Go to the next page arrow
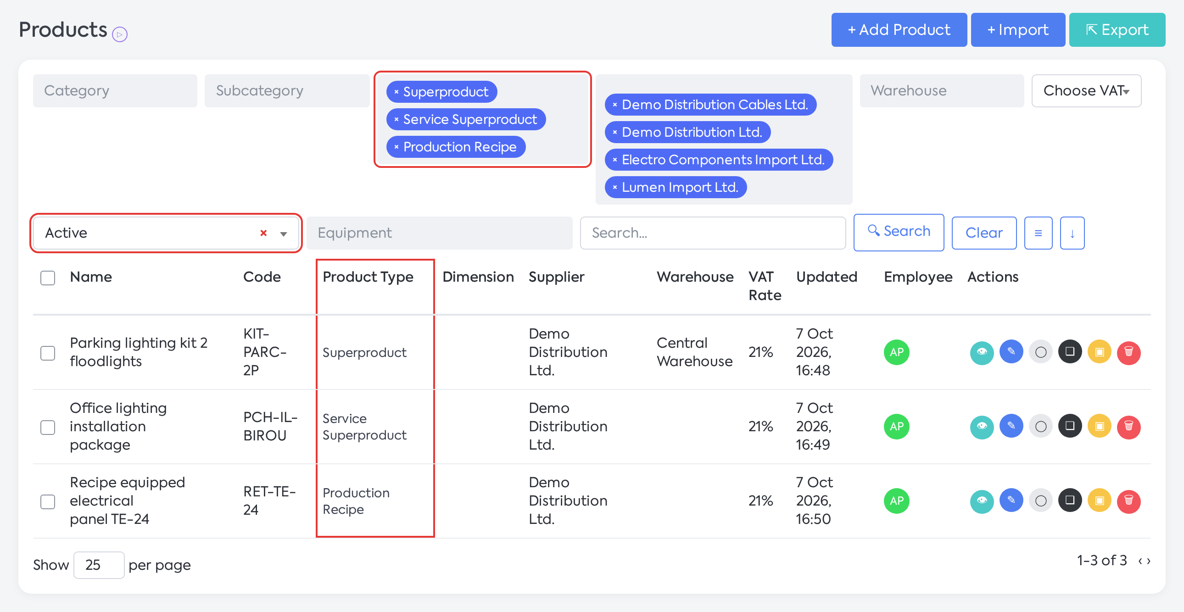Image resolution: width=1184 pixels, height=612 pixels. 1149,561
